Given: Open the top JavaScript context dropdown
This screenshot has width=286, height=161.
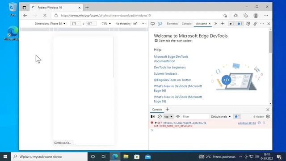Looking at the screenshot, I should click(x=168, y=116).
